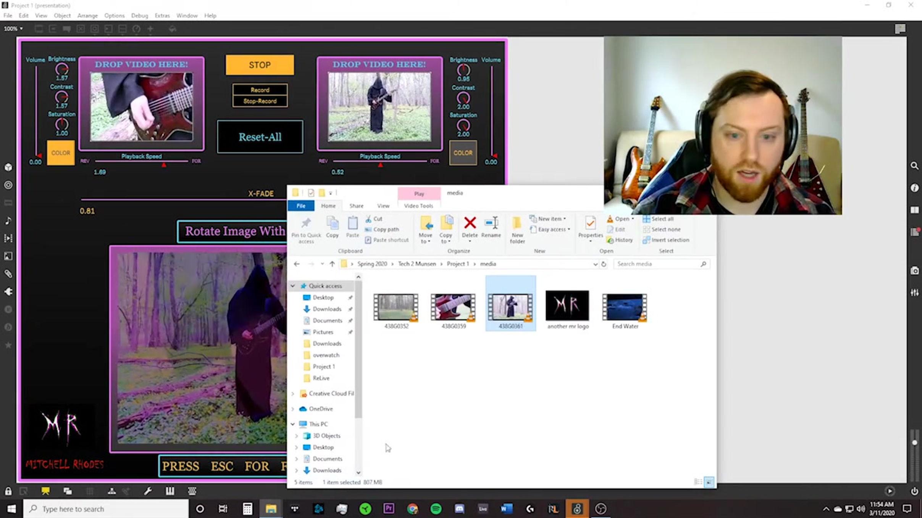Click left video Playback Speed slider
922x518 pixels.
coord(141,161)
